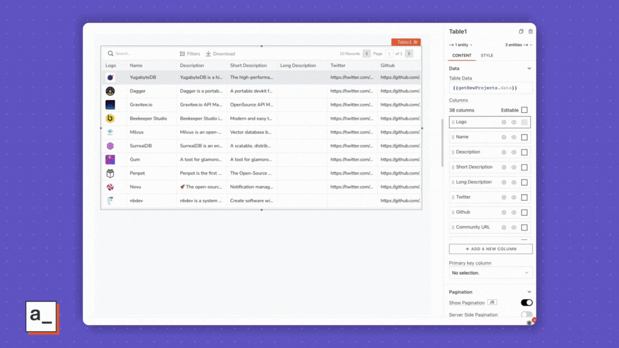This screenshot has height=348, width=619.
Task: Click the Appsmith logo badge
Action: (42, 317)
